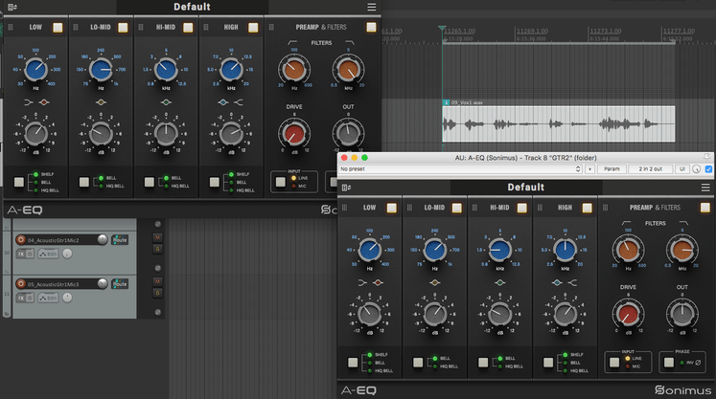Click the volume knob on track 04_AcousticGtr1Mic2
The height and width of the screenshot is (399, 716).
103,239
